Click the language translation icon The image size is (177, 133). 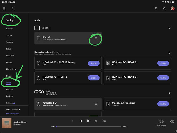point(8,109)
